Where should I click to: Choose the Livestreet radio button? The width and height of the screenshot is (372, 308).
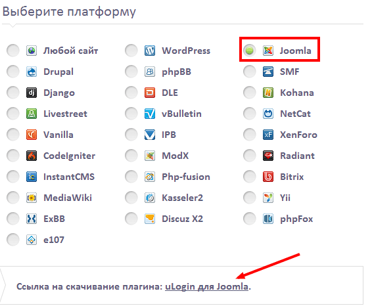pos(12,114)
